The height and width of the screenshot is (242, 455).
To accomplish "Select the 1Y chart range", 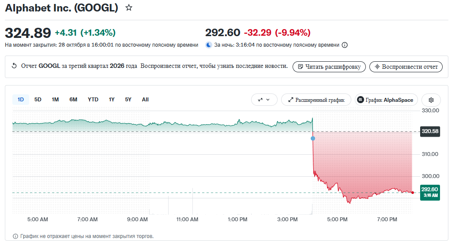I will click(112, 100).
